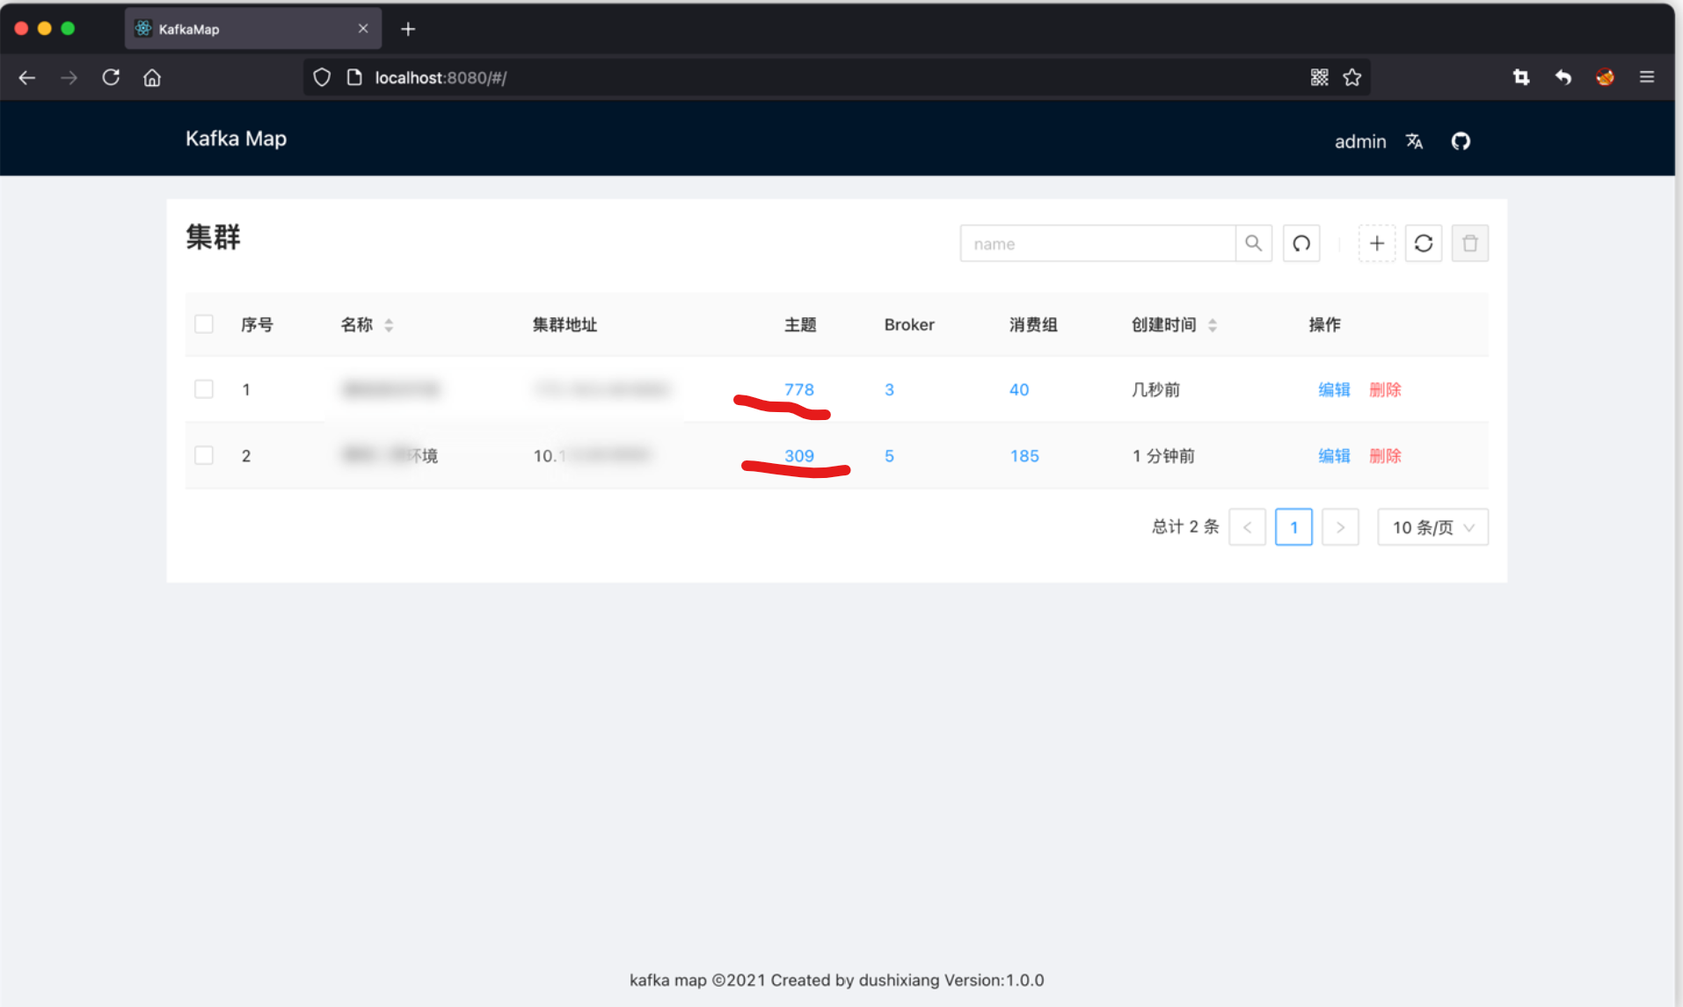
Task: Open consumer groups link 40
Action: pos(1019,389)
